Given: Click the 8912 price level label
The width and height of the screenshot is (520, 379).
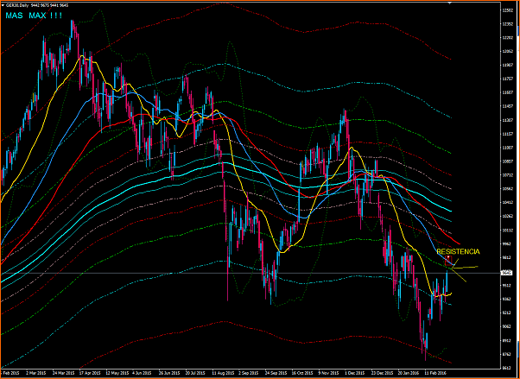Looking at the screenshot, I should (506, 340).
